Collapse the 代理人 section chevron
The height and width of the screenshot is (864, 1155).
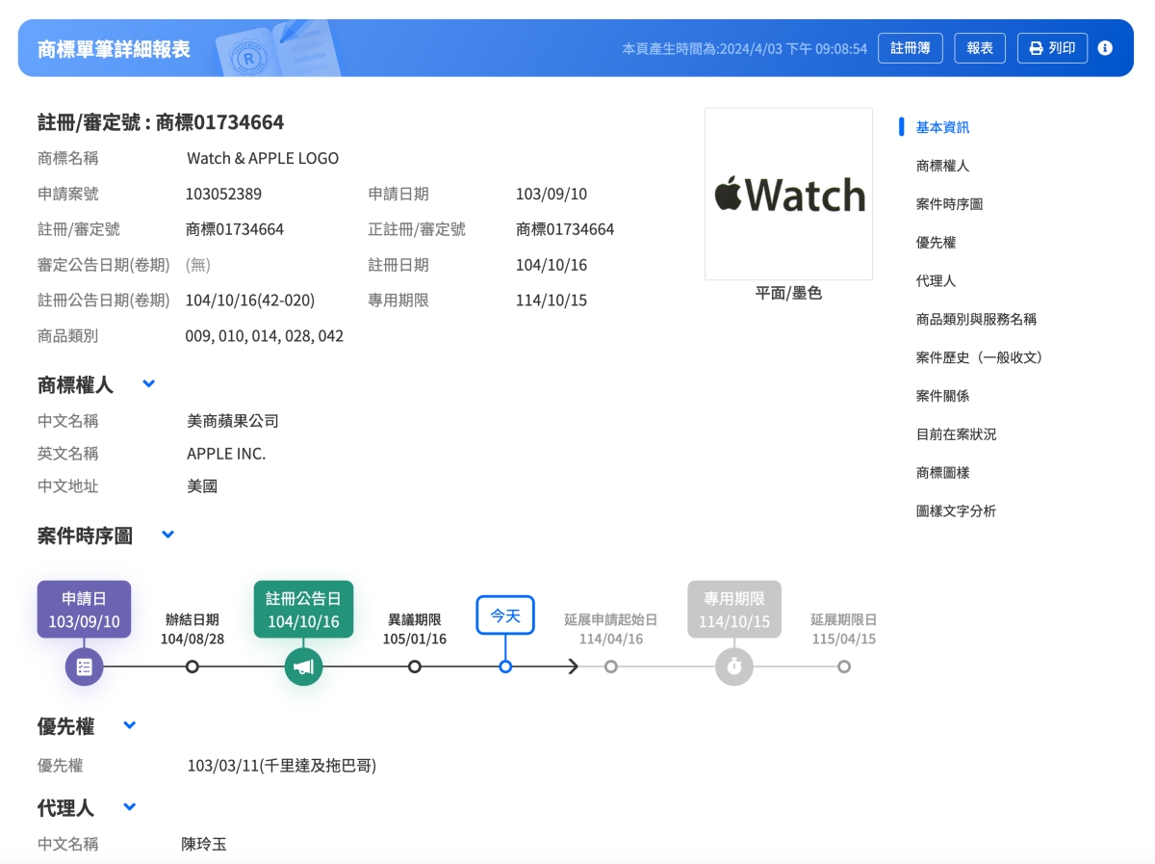click(x=130, y=807)
